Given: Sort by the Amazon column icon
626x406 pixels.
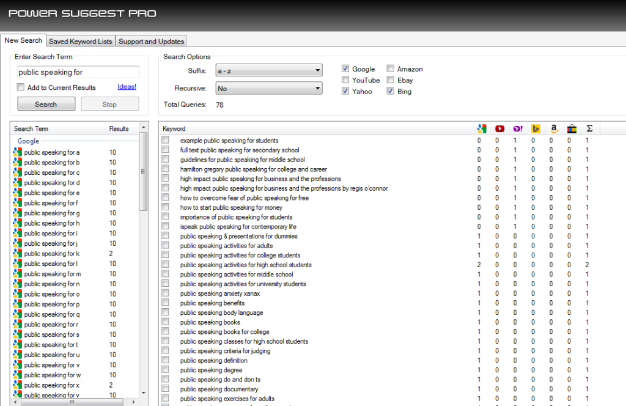Looking at the screenshot, I should (554, 128).
